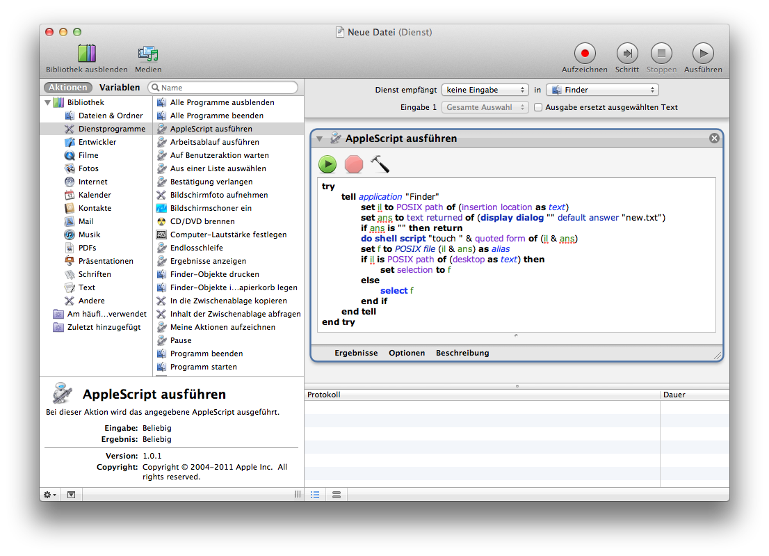Screen dimensions: 769x556
Task: Select the Kontakte category
Action: [96, 209]
